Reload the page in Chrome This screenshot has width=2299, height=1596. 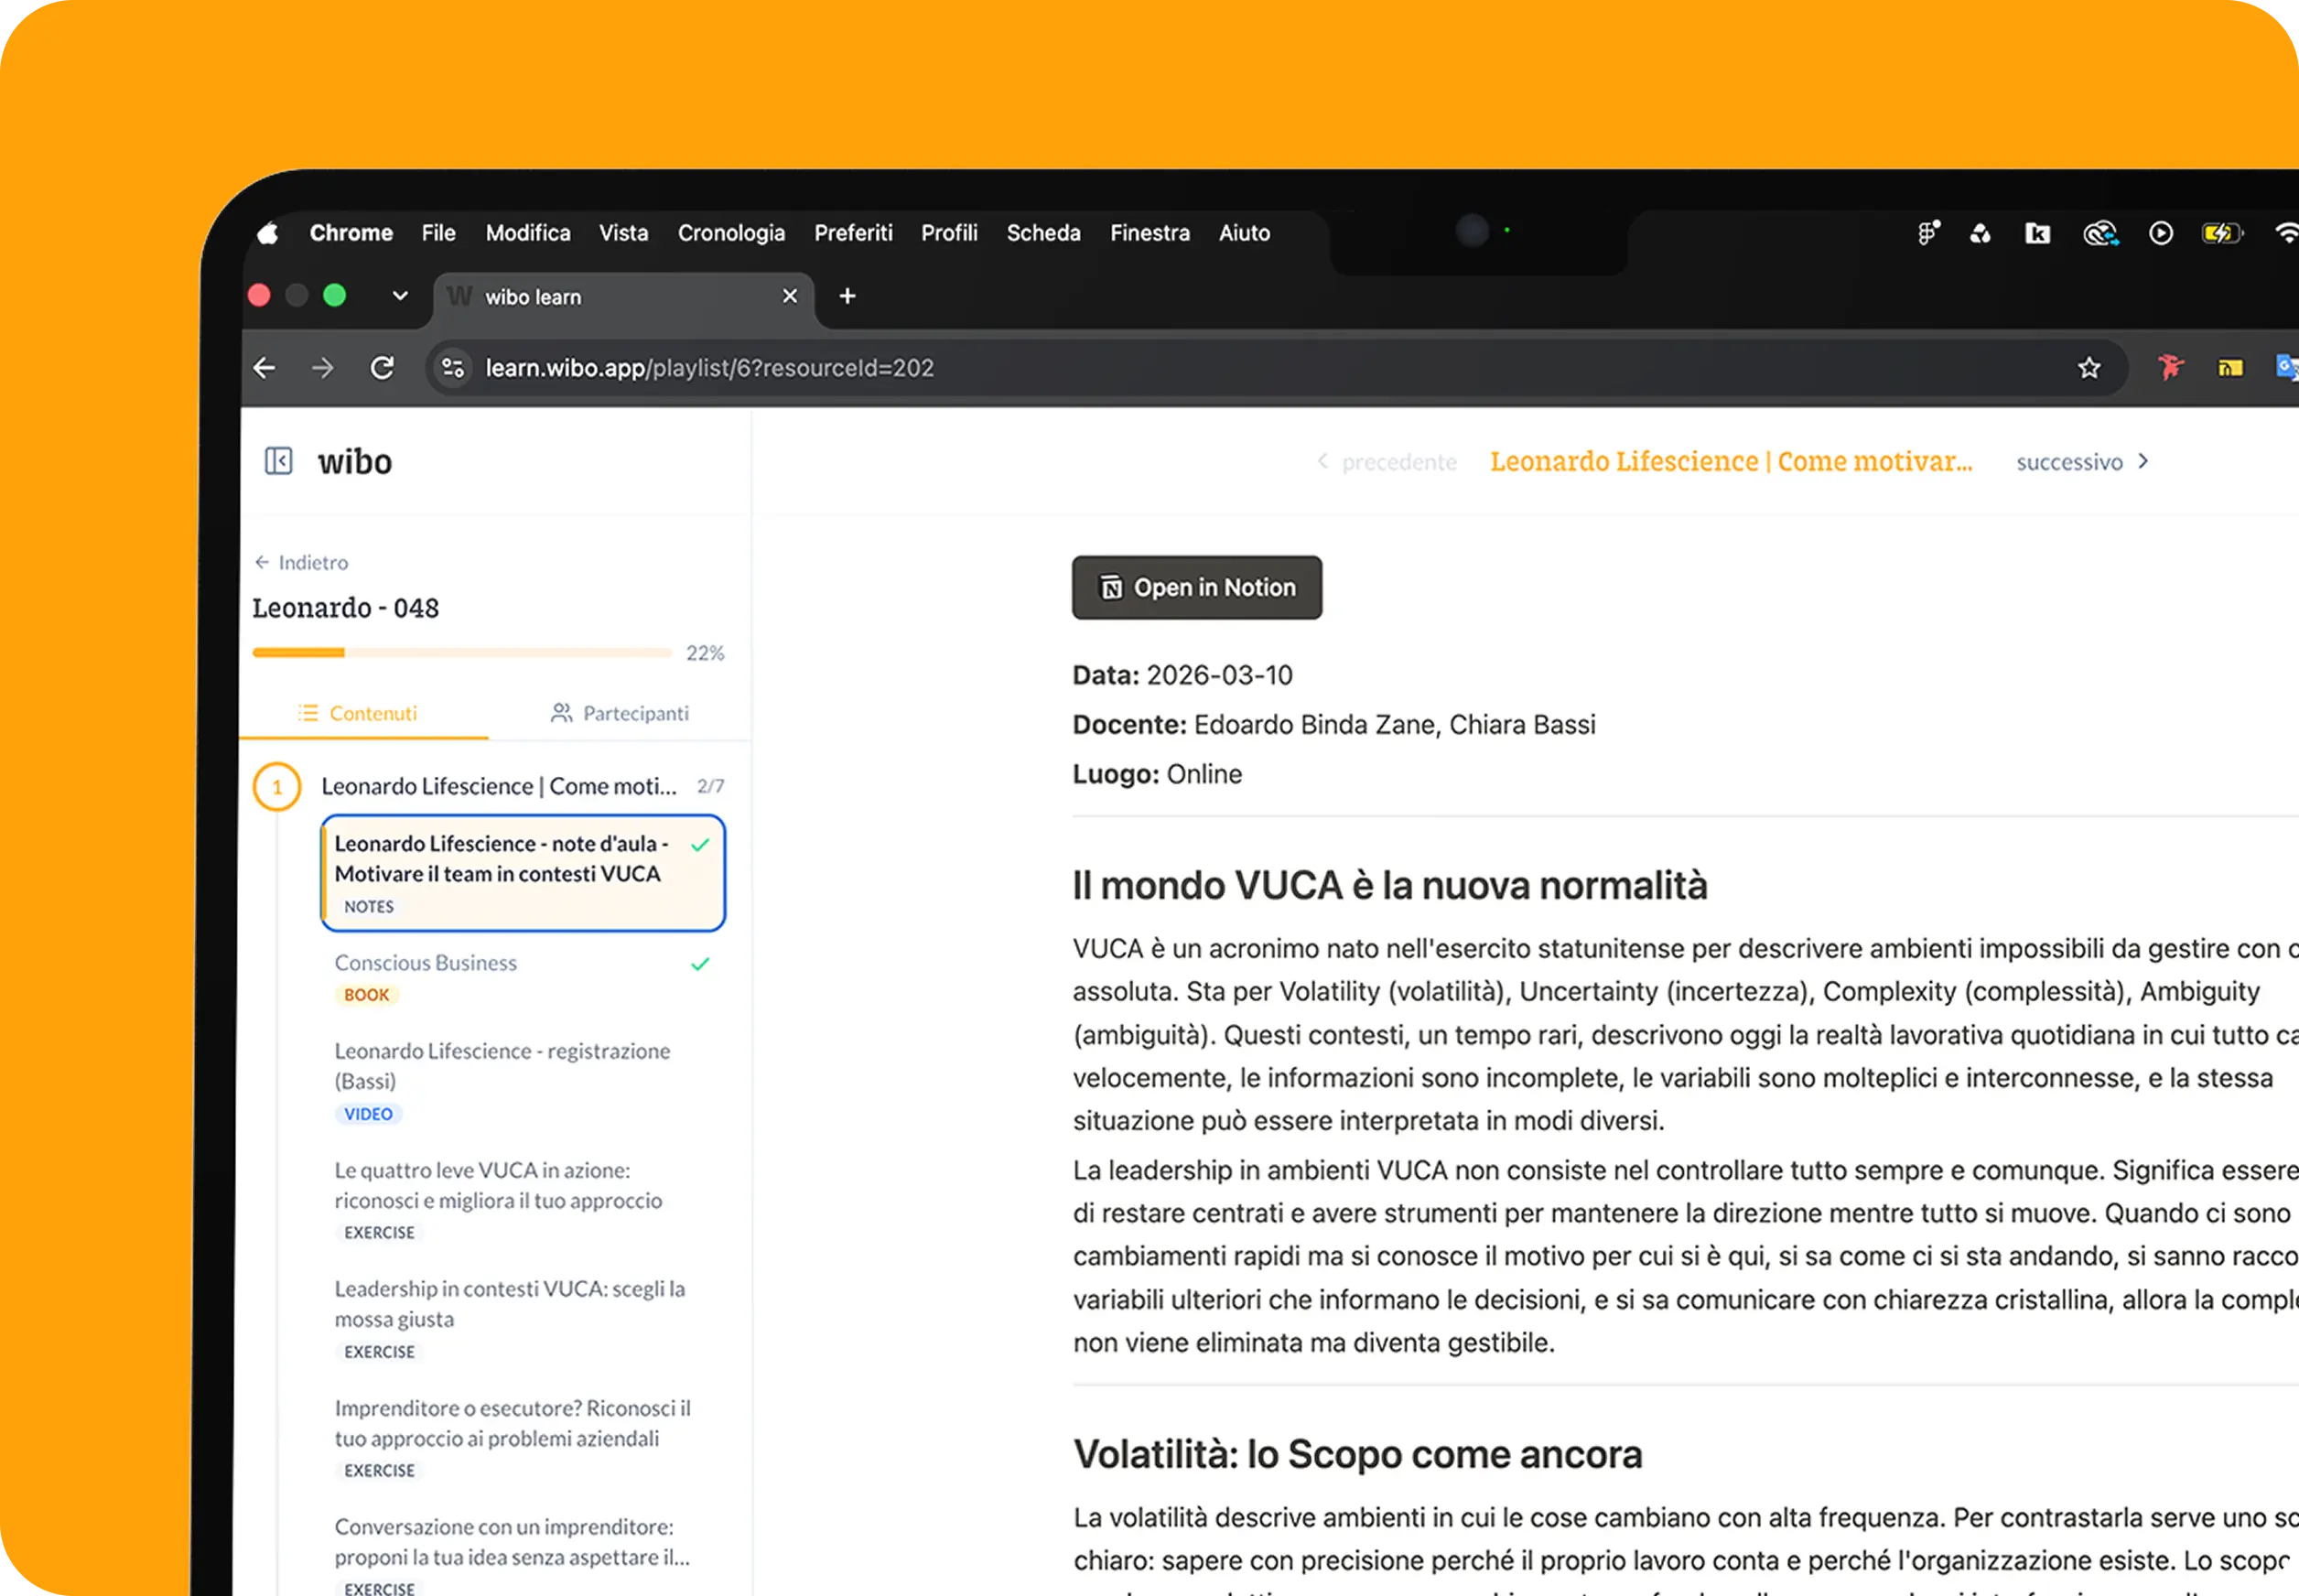tap(382, 368)
